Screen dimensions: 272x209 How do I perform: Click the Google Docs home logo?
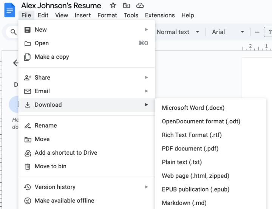(x=10, y=10)
